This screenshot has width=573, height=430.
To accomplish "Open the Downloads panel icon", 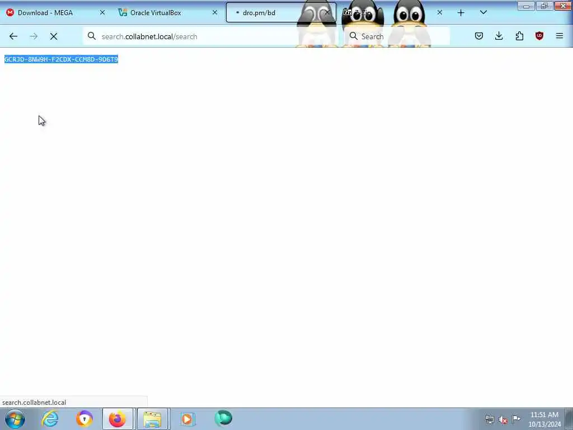I will click(x=499, y=36).
